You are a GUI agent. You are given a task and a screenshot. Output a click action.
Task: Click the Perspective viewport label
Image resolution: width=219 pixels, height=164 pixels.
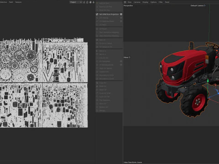click(x=128, y=5)
